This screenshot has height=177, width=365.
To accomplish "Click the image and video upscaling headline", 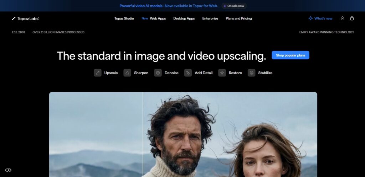I will coord(161,56).
